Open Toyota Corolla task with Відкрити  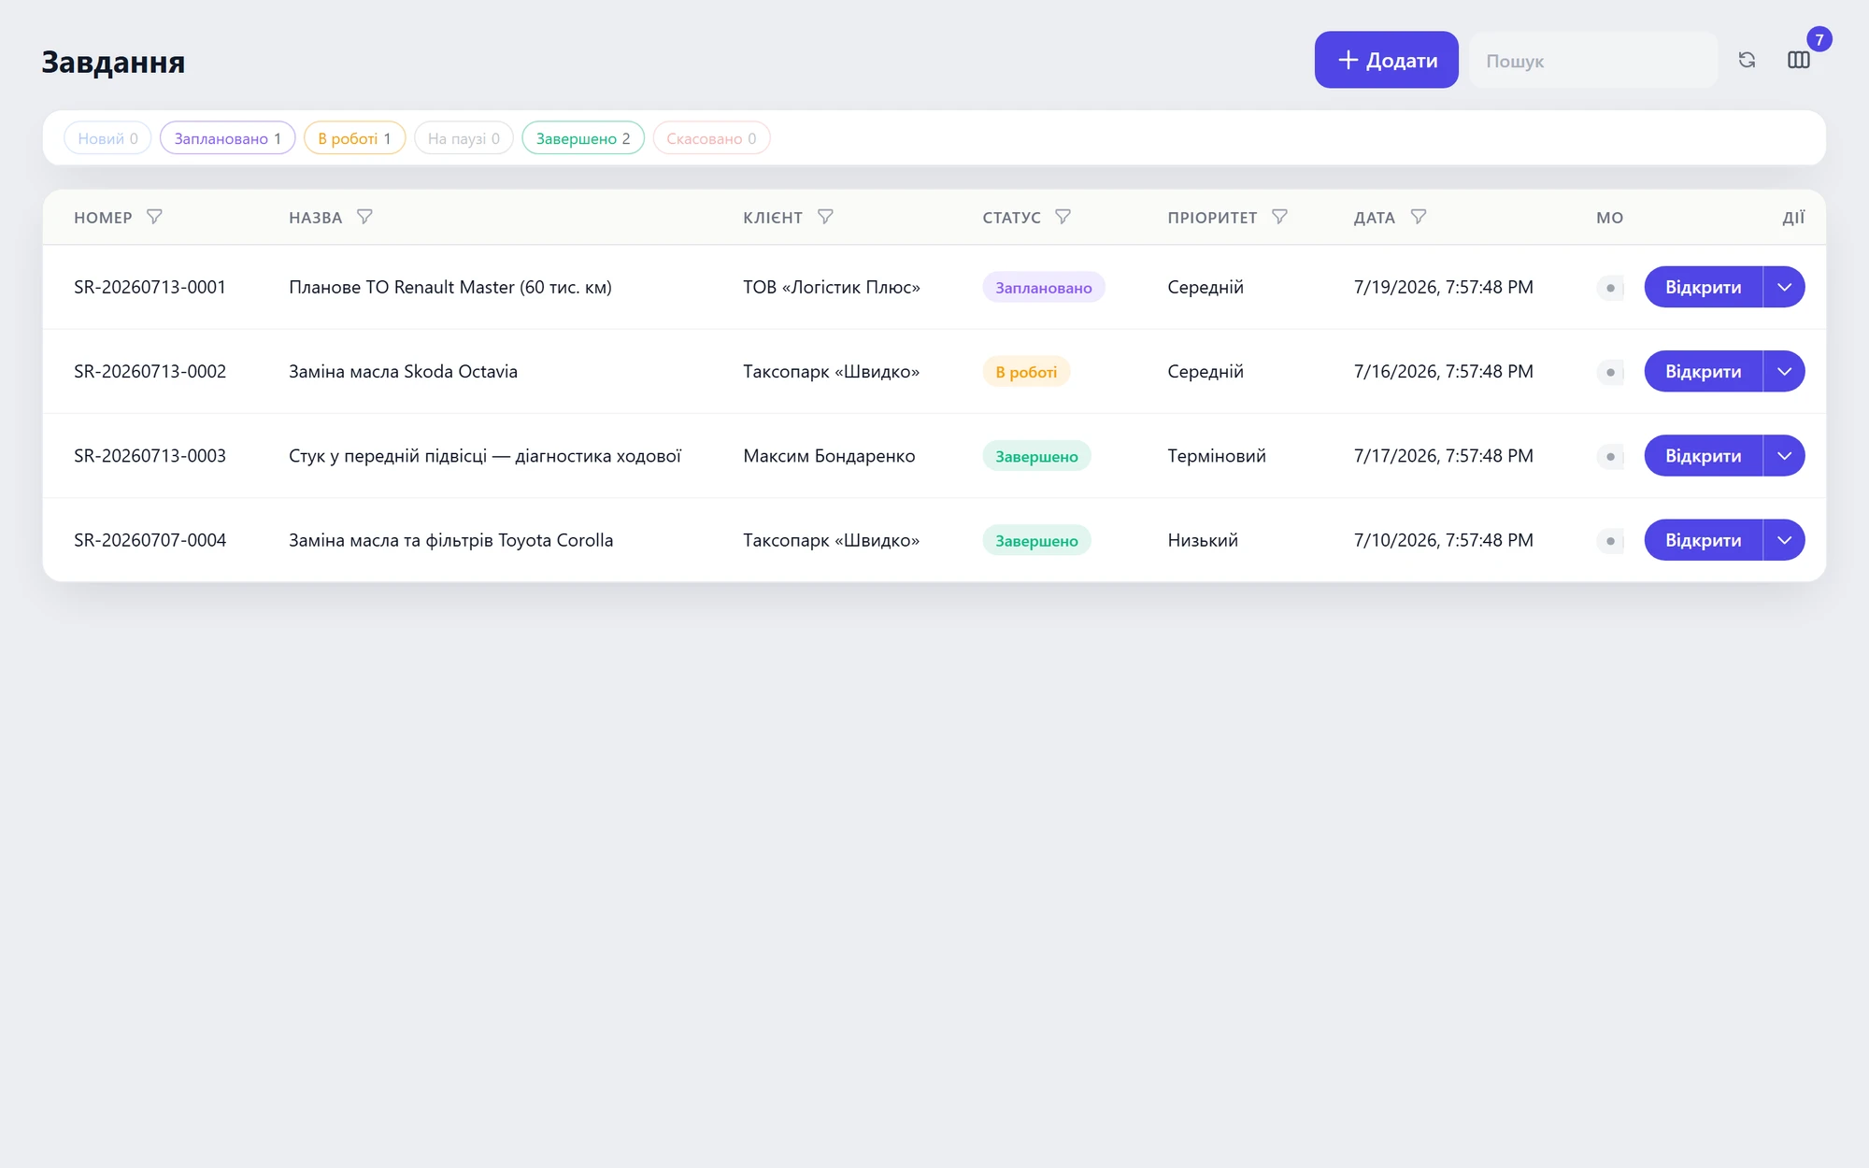pyautogui.click(x=1703, y=539)
